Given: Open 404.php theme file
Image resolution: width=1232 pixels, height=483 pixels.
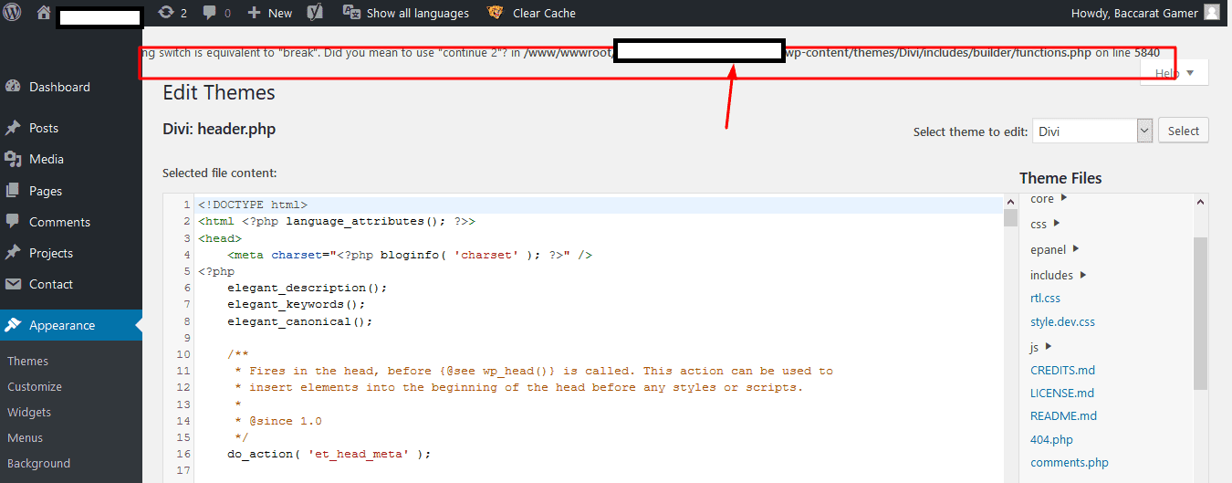Looking at the screenshot, I should 1051,439.
